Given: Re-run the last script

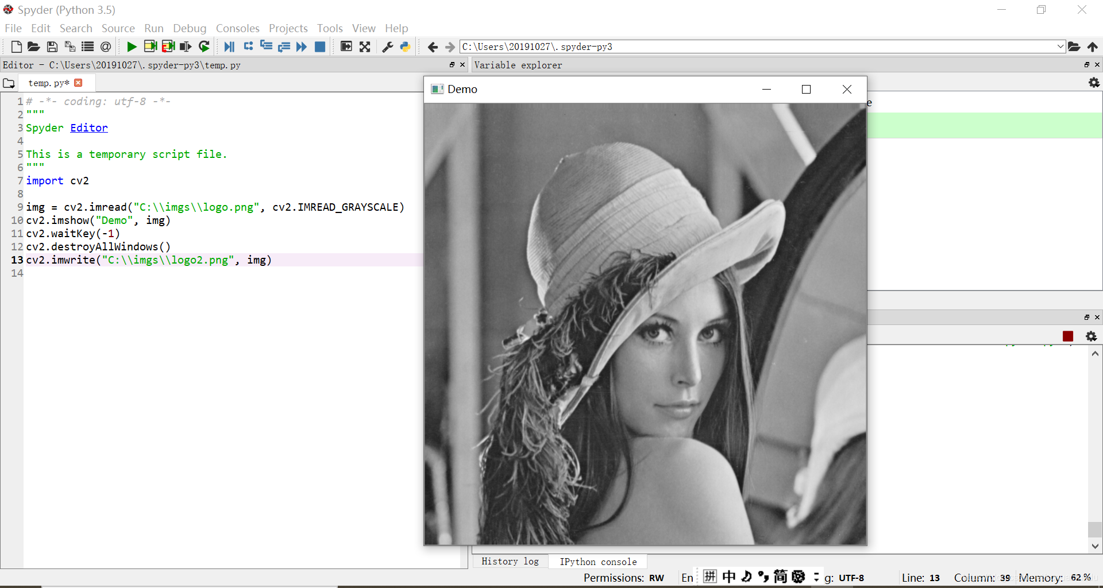Looking at the screenshot, I should tap(204, 47).
